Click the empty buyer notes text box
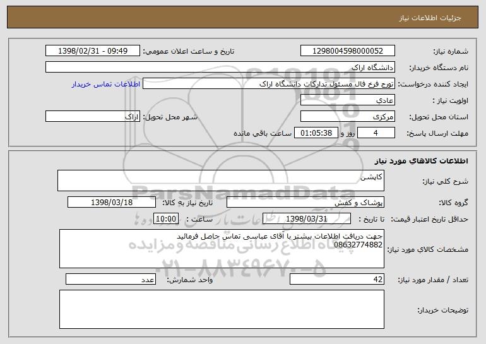 (x=222, y=309)
